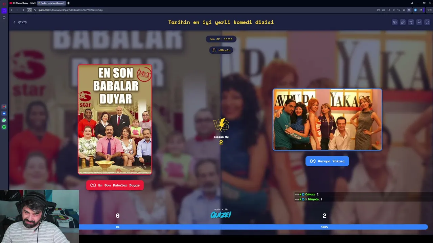This screenshot has width=433, height=243.
Task: View site security lock info
Action: pos(35,10)
